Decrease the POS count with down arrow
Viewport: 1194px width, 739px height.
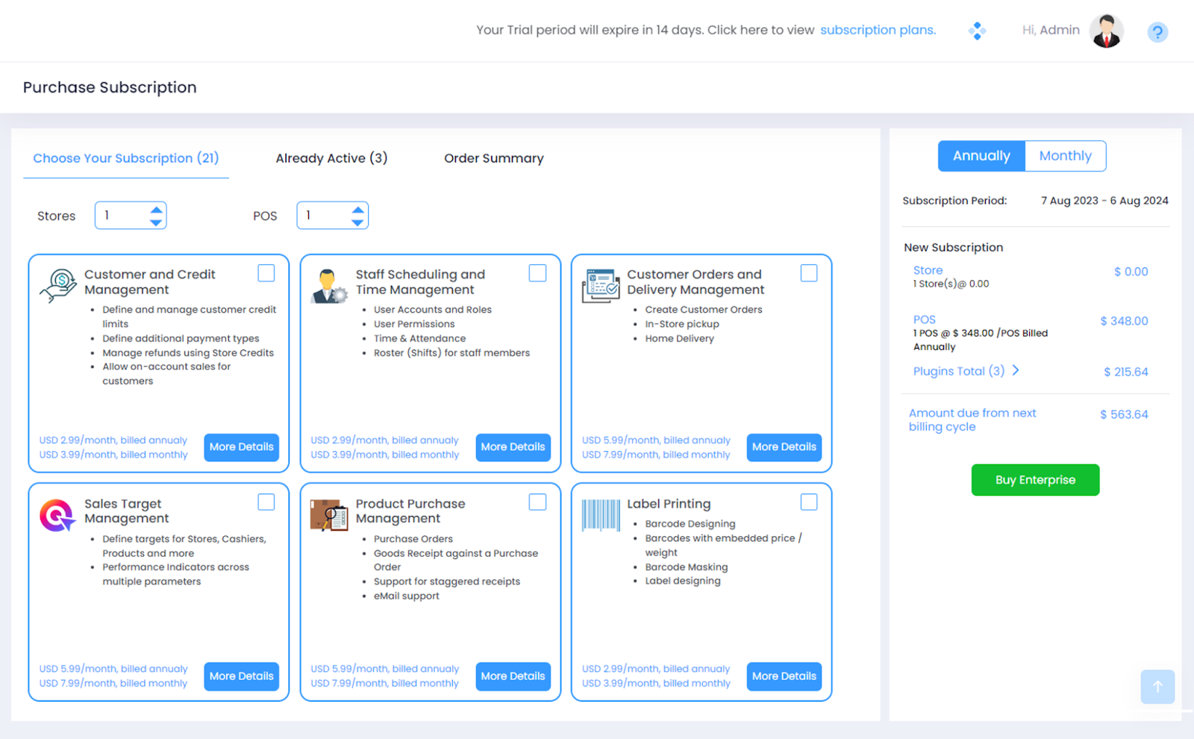[x=358, y=222]
